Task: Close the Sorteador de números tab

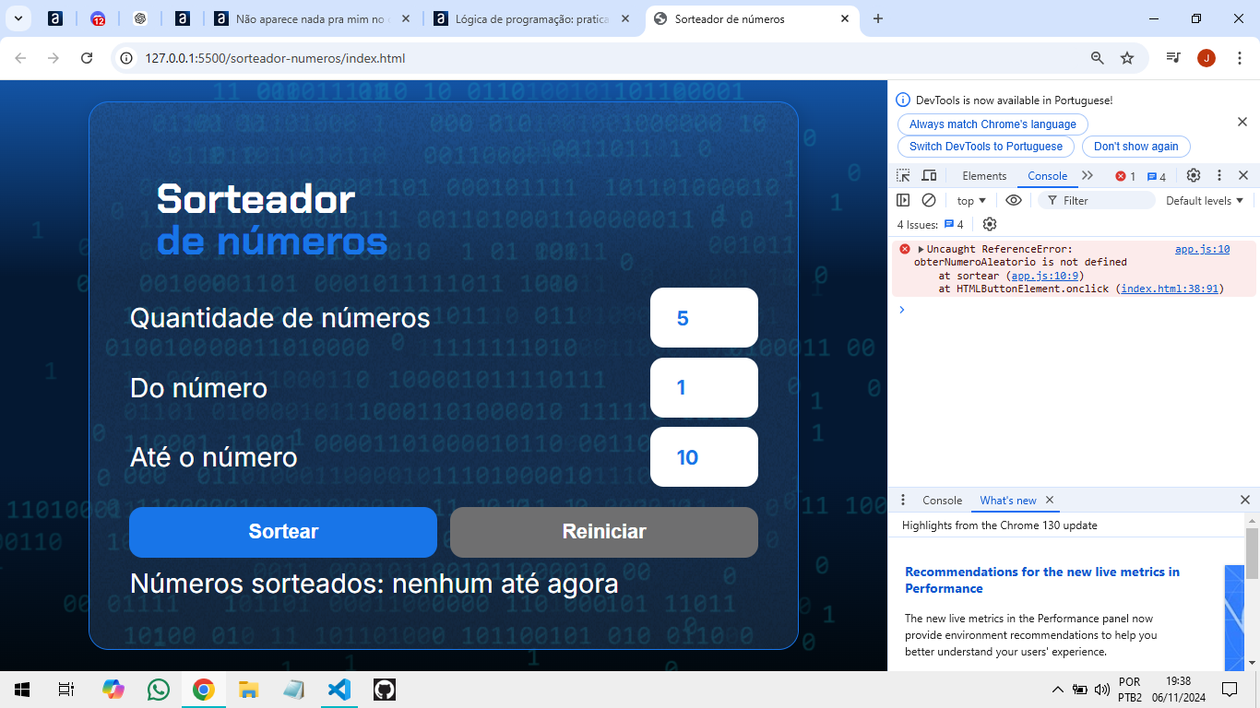Action: tap(845, 18)
